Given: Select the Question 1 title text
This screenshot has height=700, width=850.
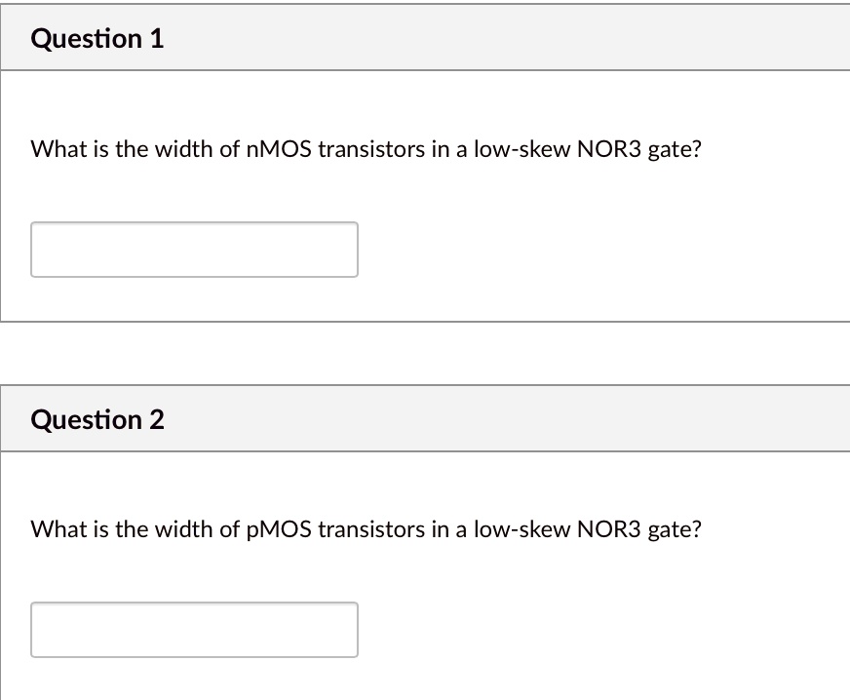Looking at the screenshot, I should click(97, 39).
